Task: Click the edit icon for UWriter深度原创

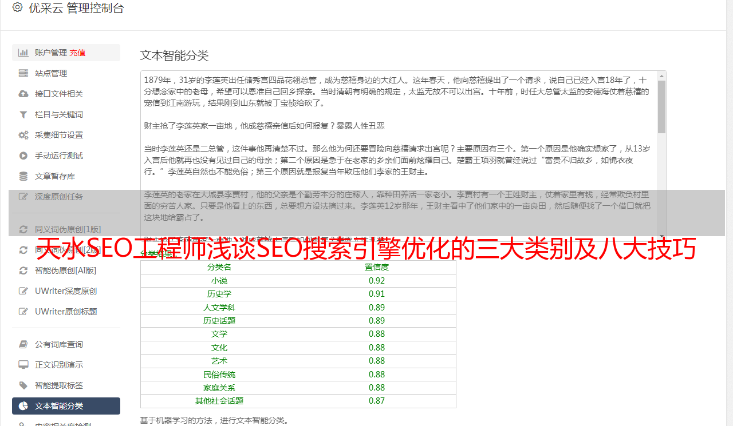Action: pos(23,291)
